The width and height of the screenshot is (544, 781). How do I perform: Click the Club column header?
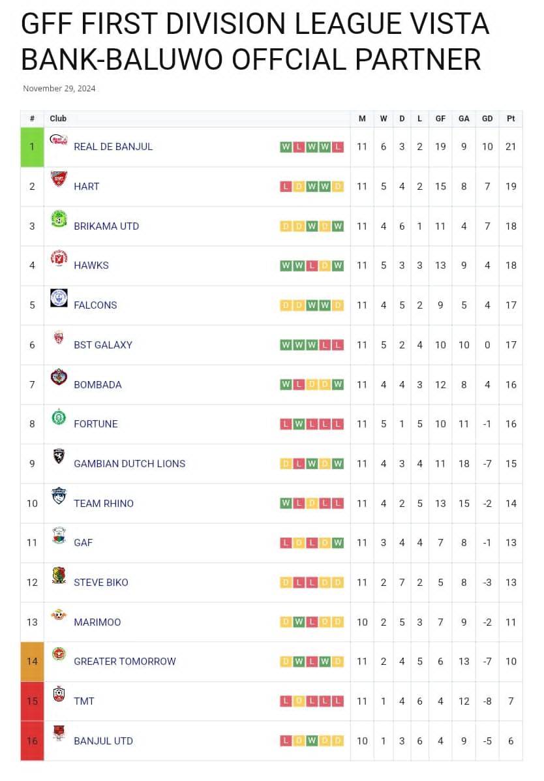pos(58,119)
